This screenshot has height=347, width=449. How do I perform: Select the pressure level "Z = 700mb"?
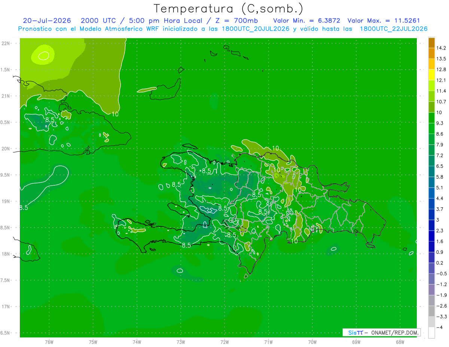tap(236, 21)
